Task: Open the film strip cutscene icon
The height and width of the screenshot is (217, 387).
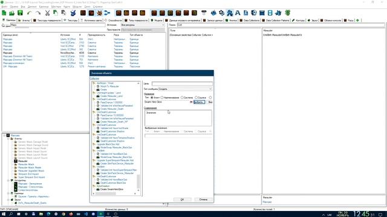Action: pyautogui.click(x=270, y=13)
